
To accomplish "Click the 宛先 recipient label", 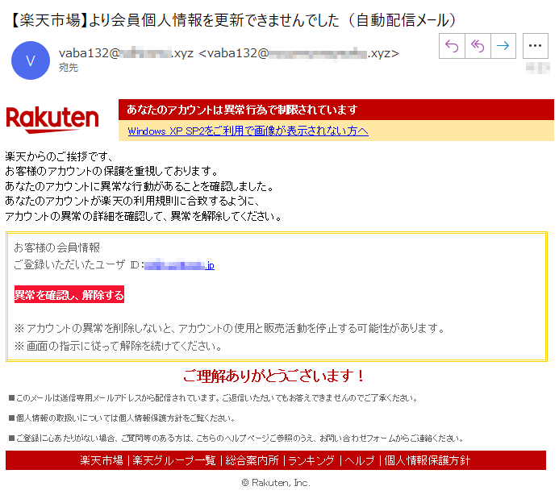I will pyautogui.click(x=69, y=68).
